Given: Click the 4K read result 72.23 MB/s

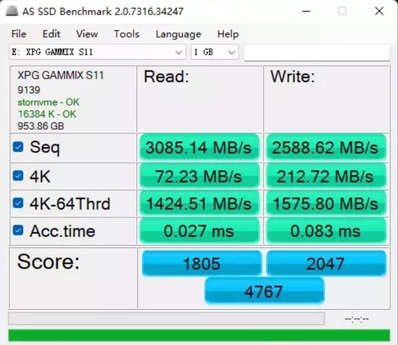Looking at the screenshot, I should click(199, 177).
